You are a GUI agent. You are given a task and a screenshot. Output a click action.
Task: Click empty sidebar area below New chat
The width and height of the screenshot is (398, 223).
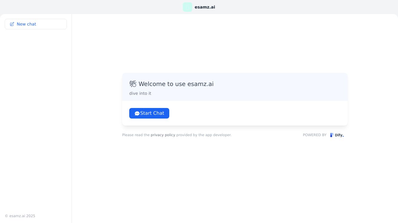click(x=36, y=117)
